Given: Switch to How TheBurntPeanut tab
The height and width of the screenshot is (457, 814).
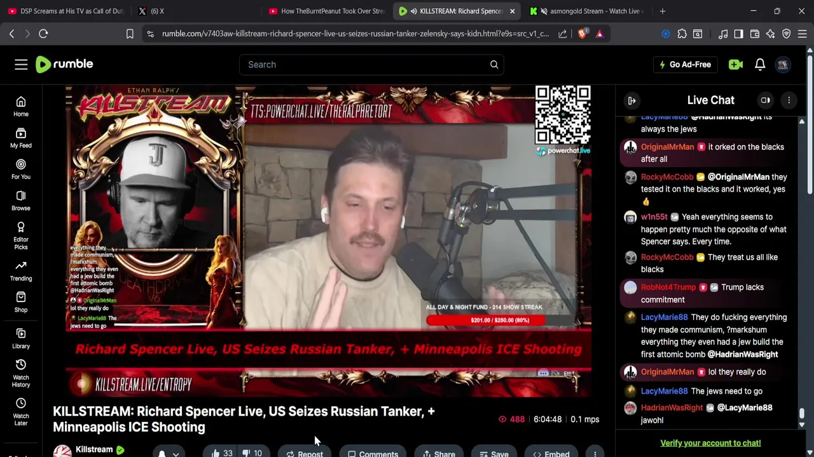Looking at the screenshot, I should tap(326, 11).
